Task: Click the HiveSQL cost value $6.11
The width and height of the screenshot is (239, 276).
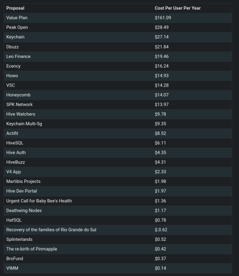Action: click(160, 143)
